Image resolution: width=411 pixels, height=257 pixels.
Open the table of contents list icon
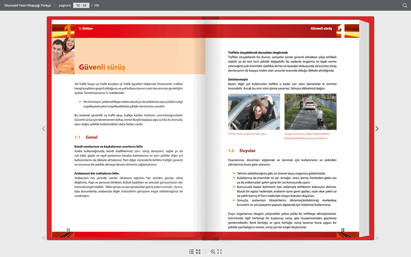click(192, 251)
